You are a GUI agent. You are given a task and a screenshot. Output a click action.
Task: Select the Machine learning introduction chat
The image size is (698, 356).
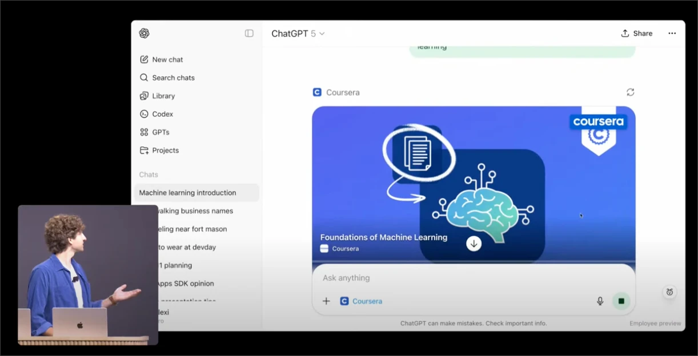coord(187,193)
